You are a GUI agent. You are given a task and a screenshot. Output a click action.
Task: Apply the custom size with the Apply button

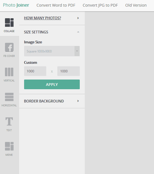coord(52,84)
